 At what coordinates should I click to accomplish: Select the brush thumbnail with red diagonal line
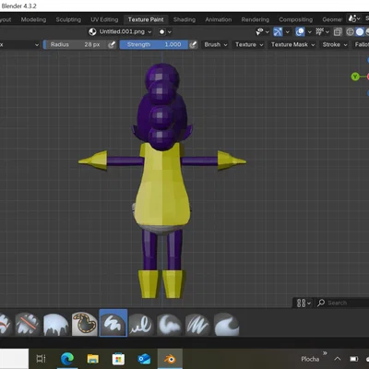(28, 324)
